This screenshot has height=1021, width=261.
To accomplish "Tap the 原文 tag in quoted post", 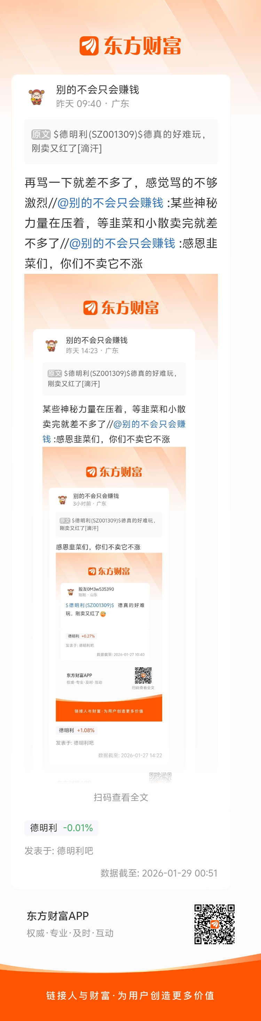I will (x=41, y=134).
